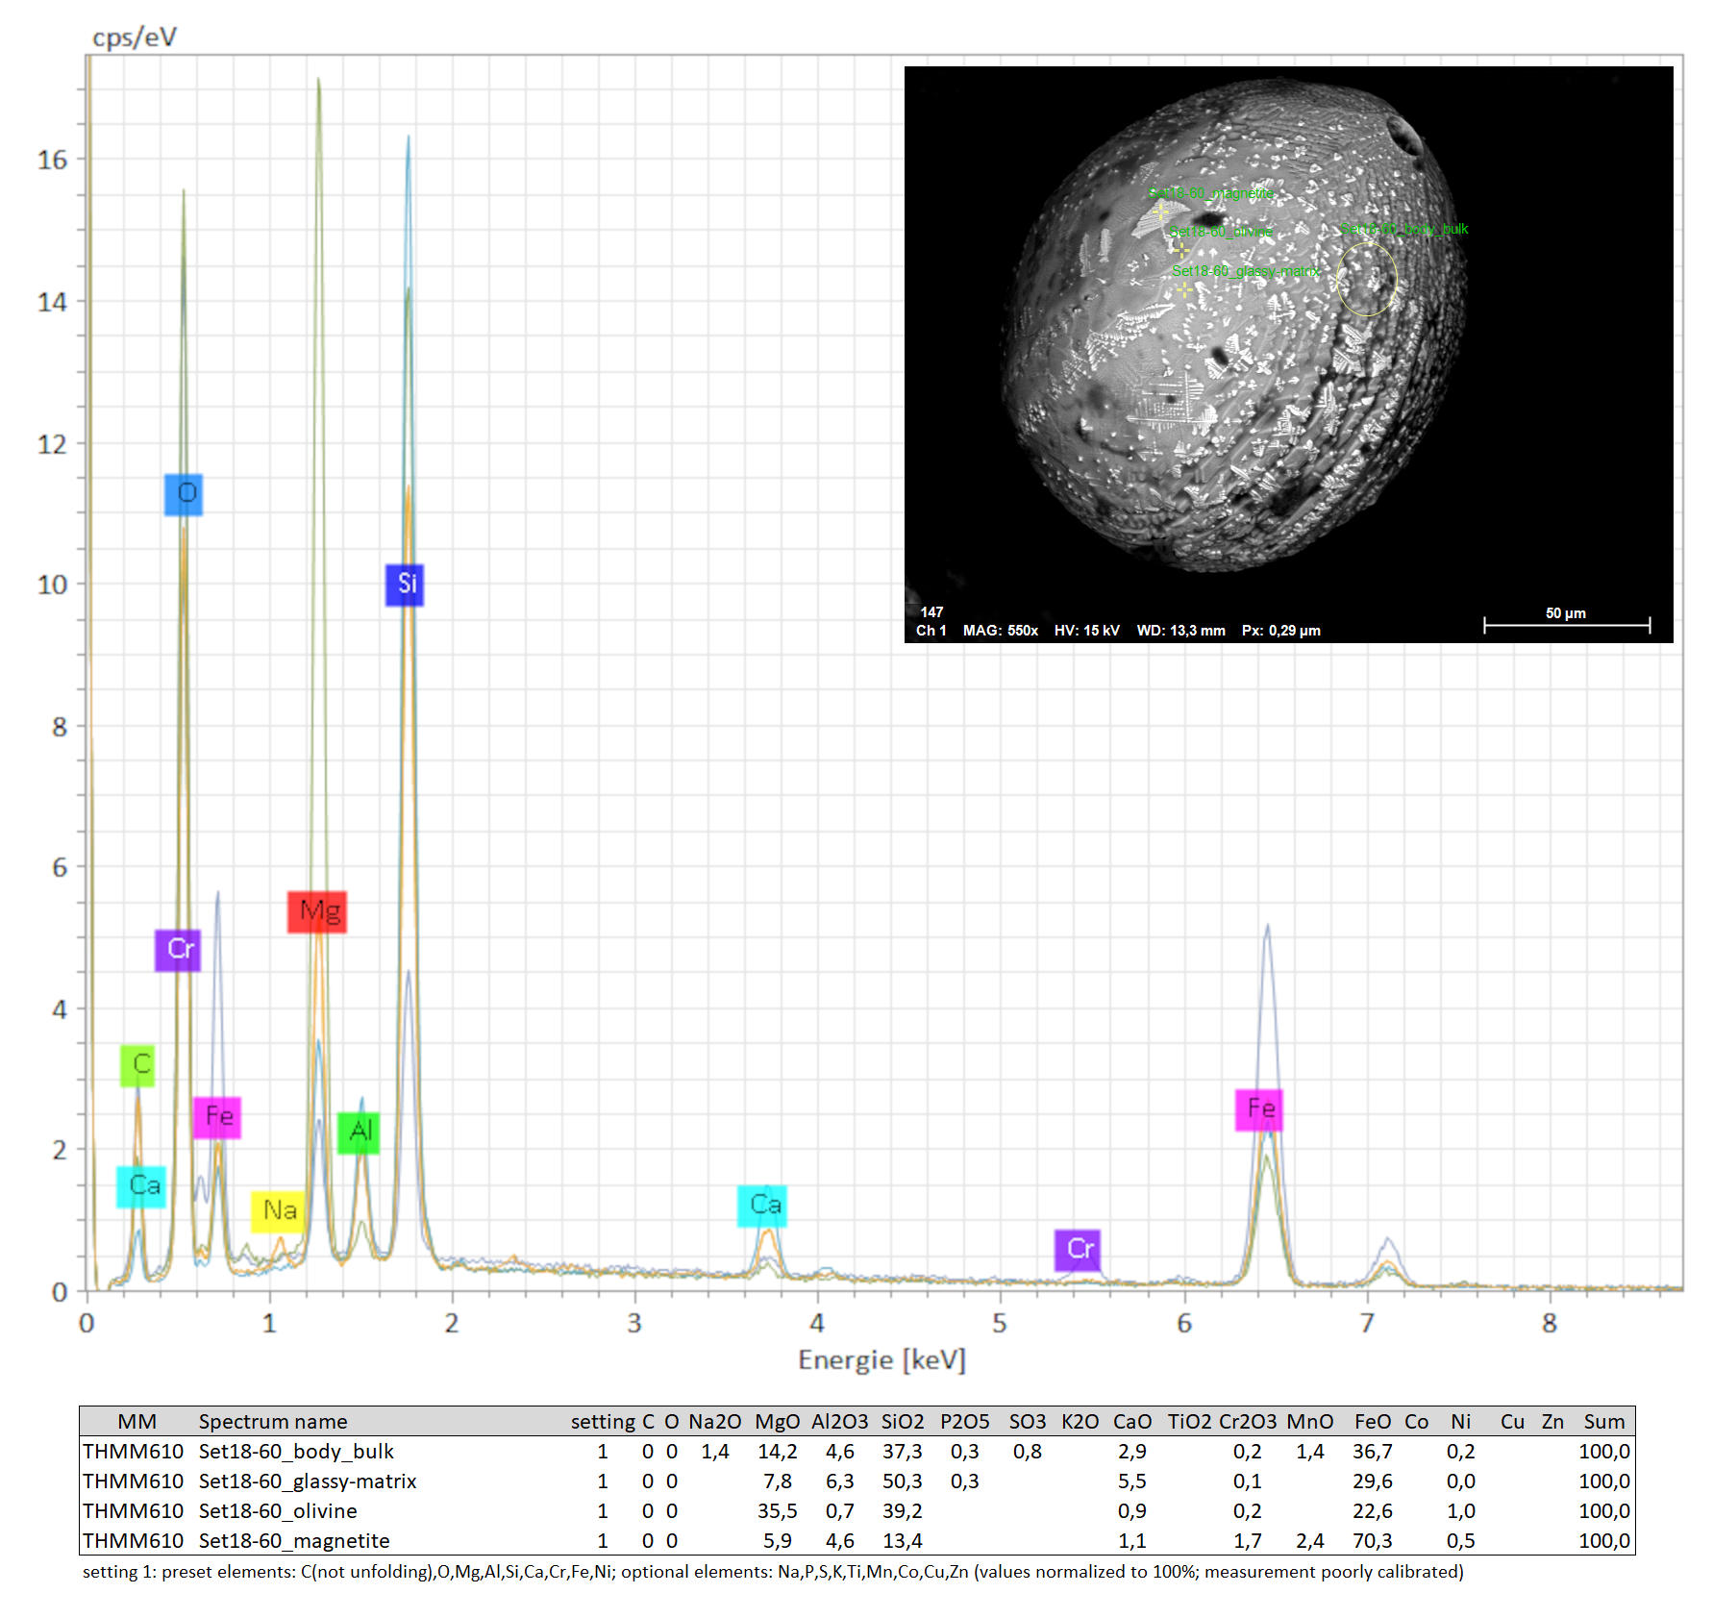The image size is (1713, 1618).
Task: Select the red Mg peak label
Action: (317, 911)
